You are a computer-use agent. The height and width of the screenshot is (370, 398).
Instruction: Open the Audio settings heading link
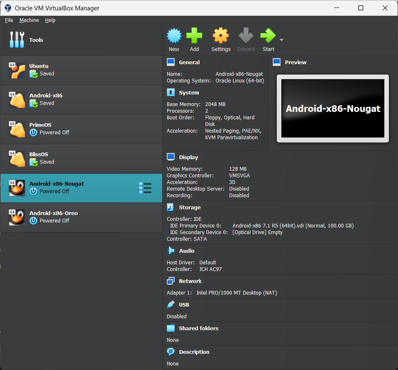(x=187, y=251)
